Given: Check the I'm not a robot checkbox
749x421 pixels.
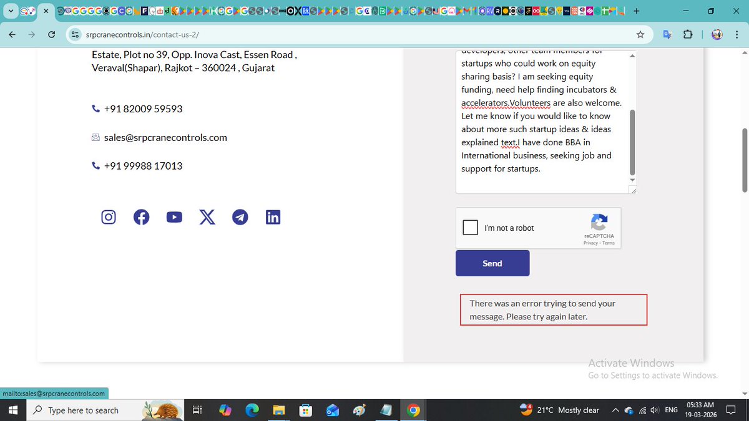Looking at the screenshot, I should coord(471,227).
